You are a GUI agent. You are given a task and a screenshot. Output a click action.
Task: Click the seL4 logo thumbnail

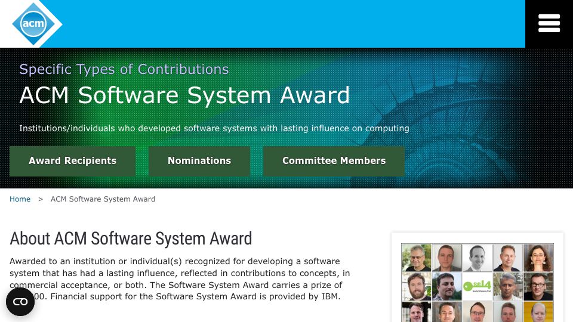pyautogui.click(x=478, y=286)
